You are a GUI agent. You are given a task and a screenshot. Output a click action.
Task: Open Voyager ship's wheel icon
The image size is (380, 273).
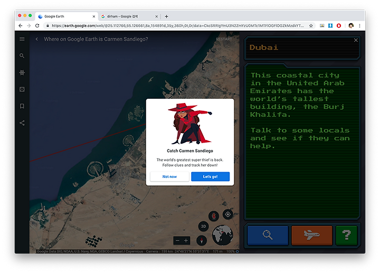(22, 72)
